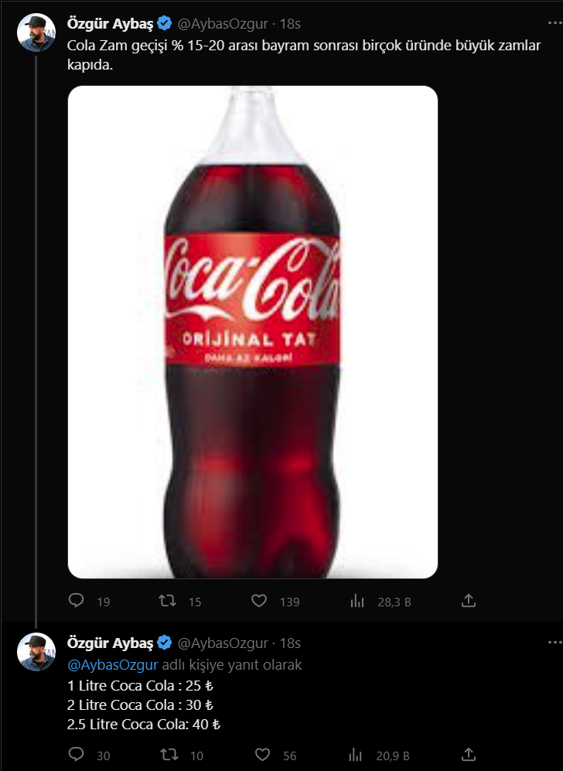Open the first tweet's 18s timestamp

pos(291,25)
